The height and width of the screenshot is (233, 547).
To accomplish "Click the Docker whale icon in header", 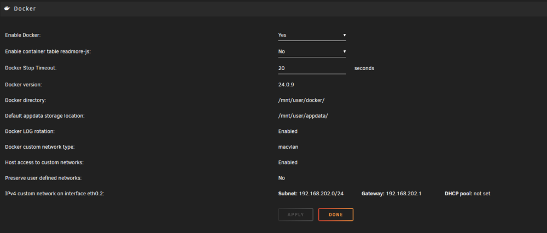I will tap(7, 8).
